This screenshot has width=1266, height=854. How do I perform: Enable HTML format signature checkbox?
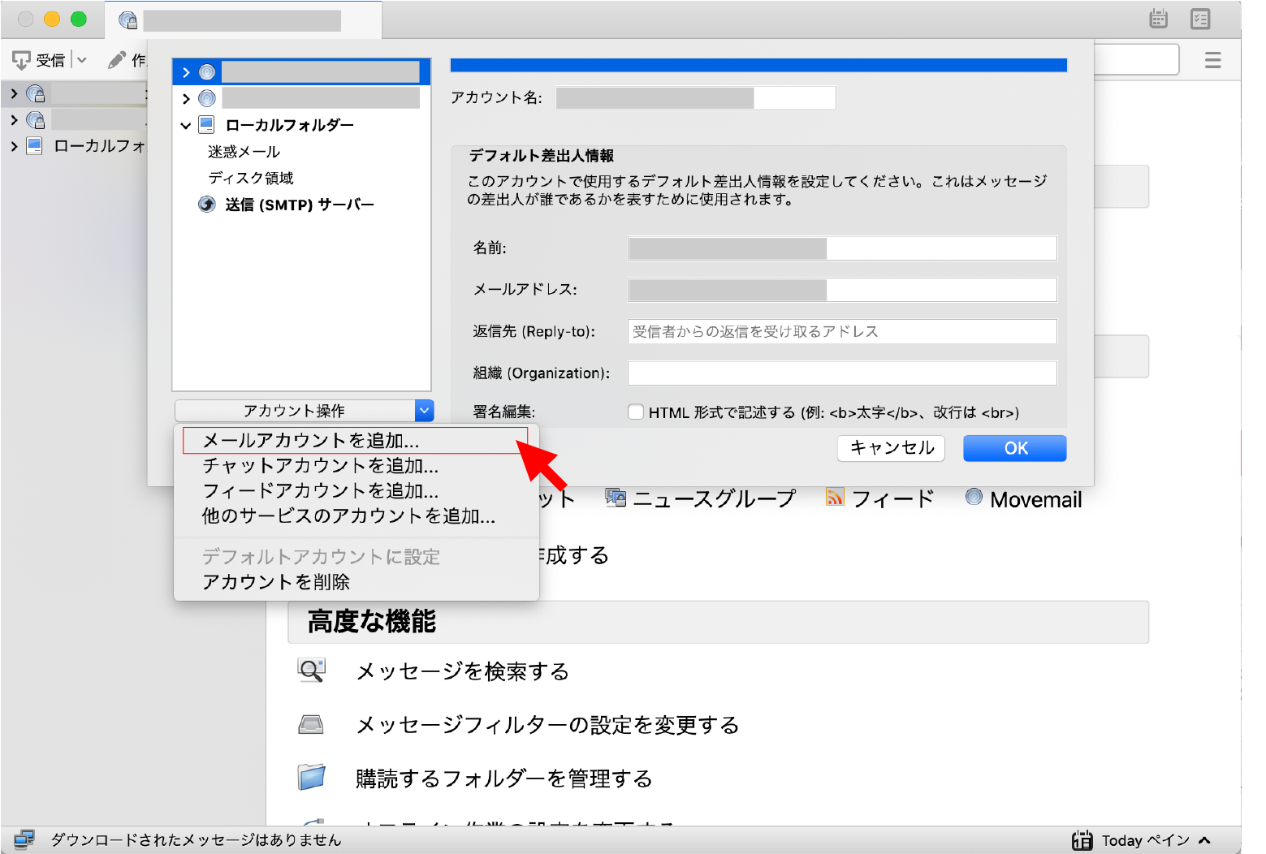pos(636,412)
